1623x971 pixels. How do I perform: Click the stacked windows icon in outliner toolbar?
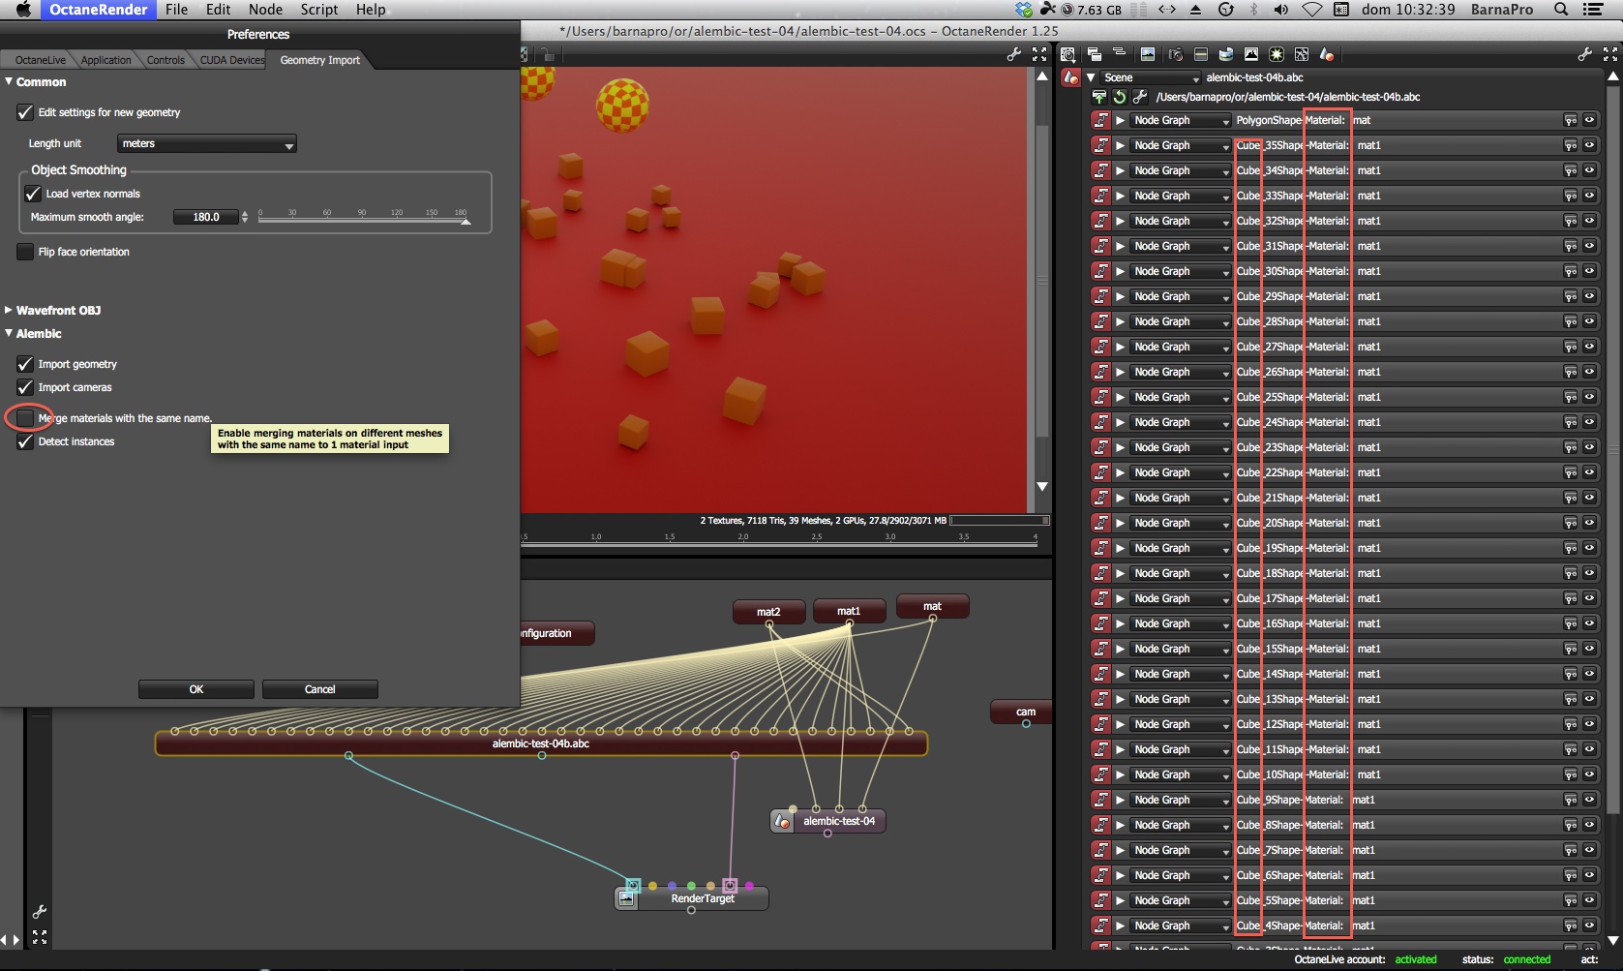(x=1095, y=54)
